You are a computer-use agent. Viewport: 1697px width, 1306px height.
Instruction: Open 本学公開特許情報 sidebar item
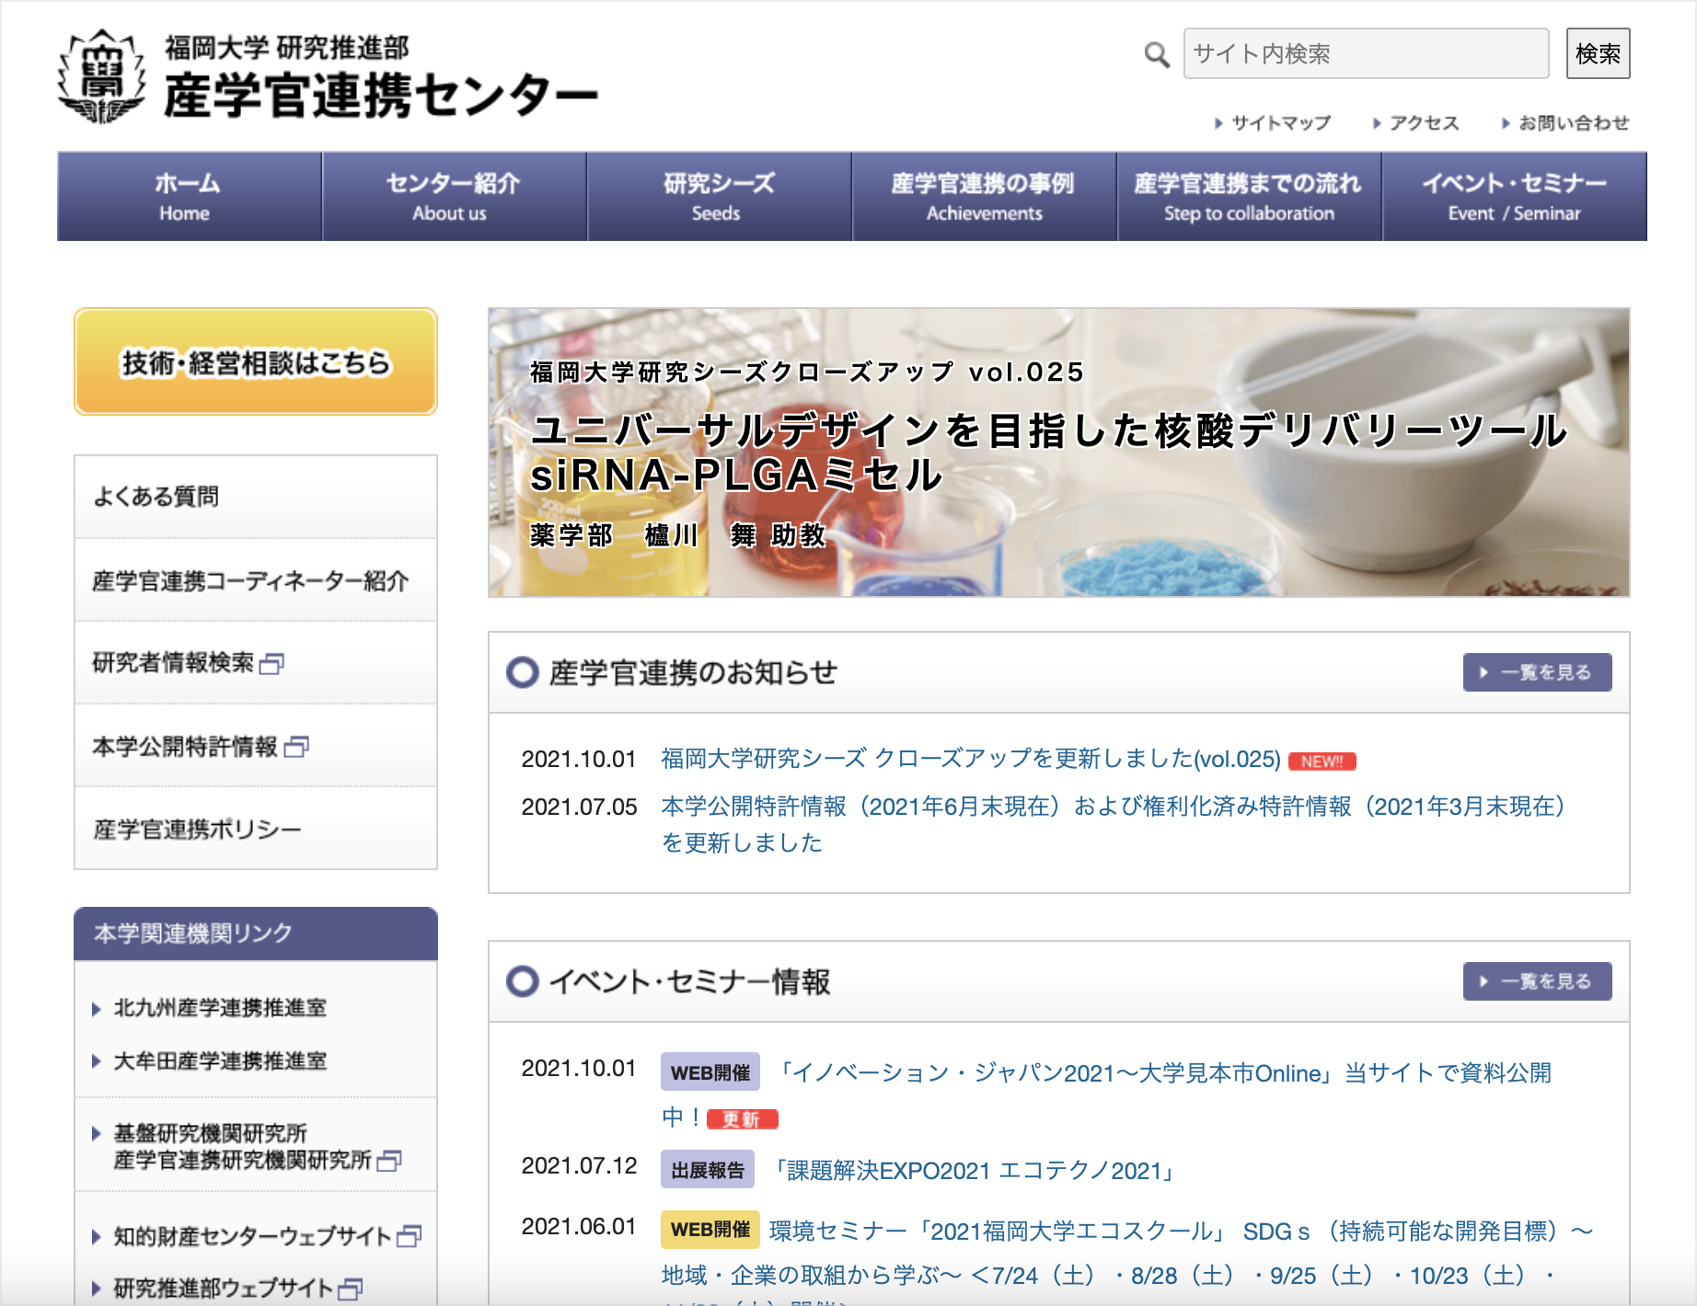click(x=256, y=746)
